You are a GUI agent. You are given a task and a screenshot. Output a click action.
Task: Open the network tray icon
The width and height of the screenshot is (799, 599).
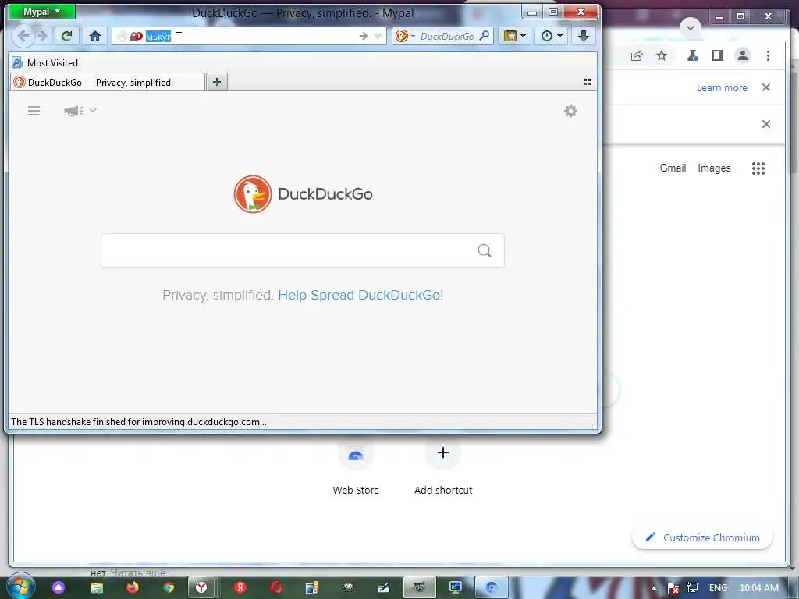click(692, 588)
